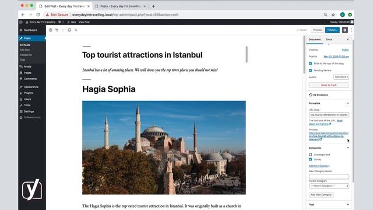This screenshot has height=210, width=373.
Task: Expand the Tags panel
Action: [x=348, y=205]
